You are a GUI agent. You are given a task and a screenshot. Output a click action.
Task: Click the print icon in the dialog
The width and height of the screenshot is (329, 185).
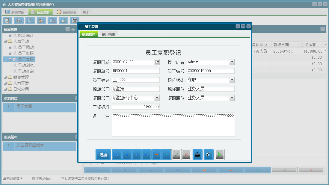197,154
